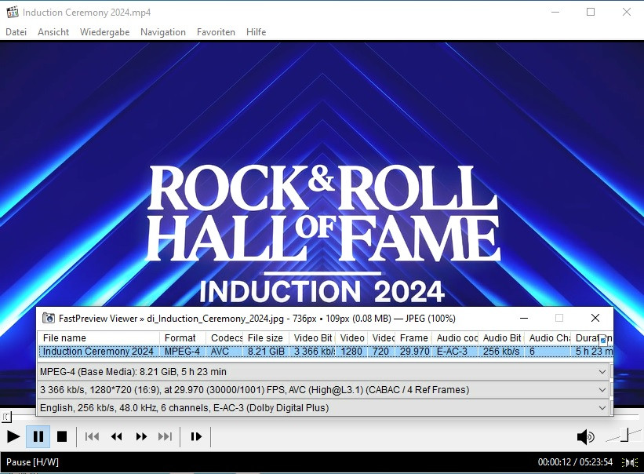Fast forward with the double-right arrow button
This screenshot has width=644, height=474.
click(x=141, y=437)
